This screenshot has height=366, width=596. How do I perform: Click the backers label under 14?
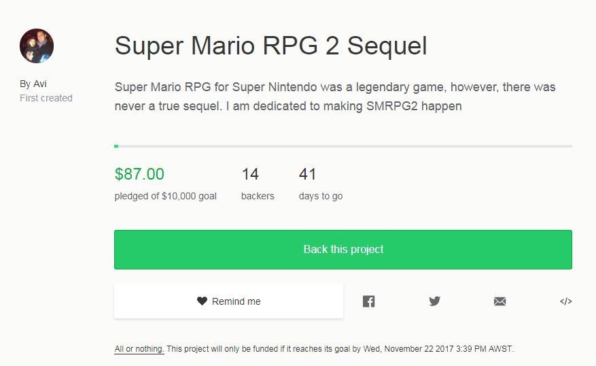[258, 196]
